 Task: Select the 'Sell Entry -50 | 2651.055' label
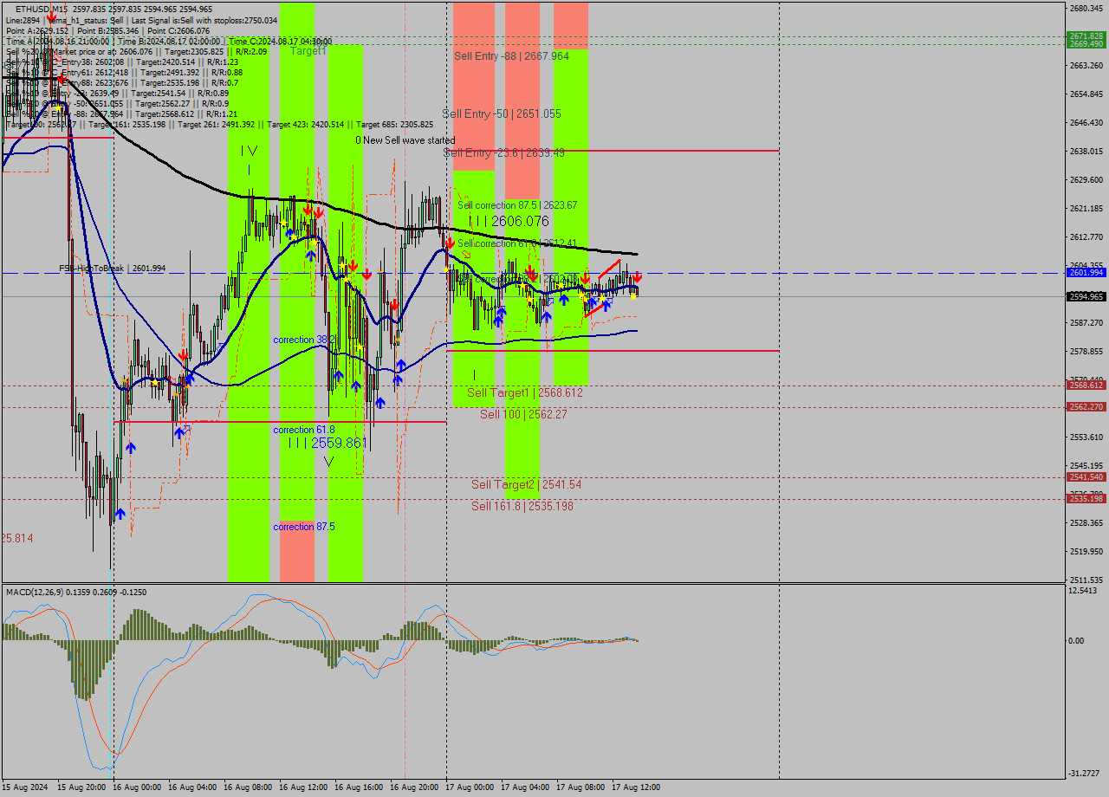[502, 113]
